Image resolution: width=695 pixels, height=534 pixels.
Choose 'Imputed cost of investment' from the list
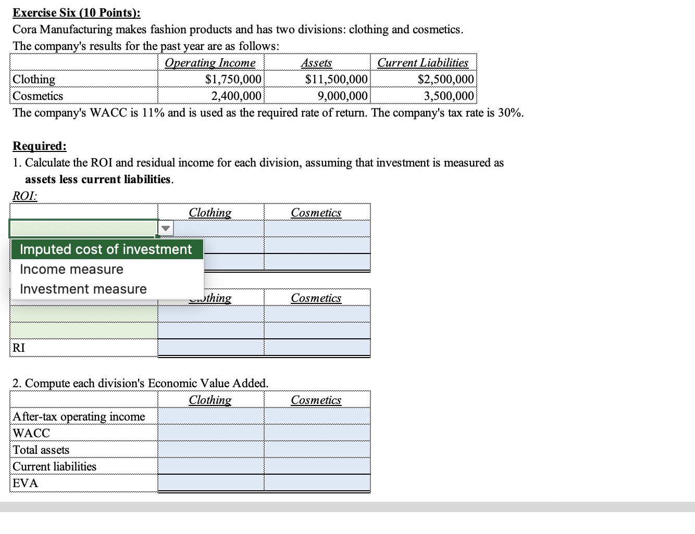point(107,249)
